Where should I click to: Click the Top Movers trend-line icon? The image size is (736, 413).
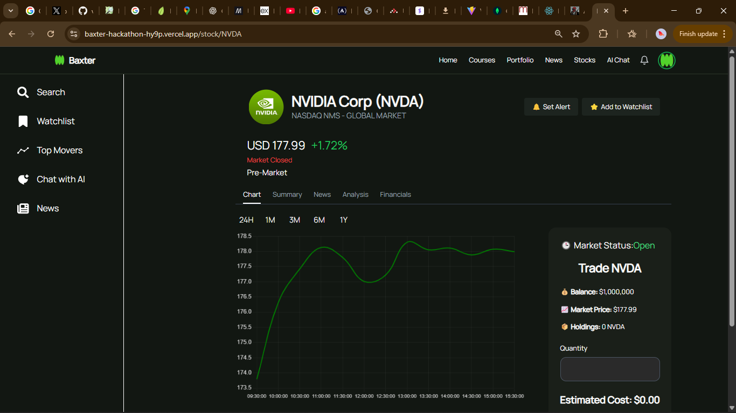(x=23, y=151)
